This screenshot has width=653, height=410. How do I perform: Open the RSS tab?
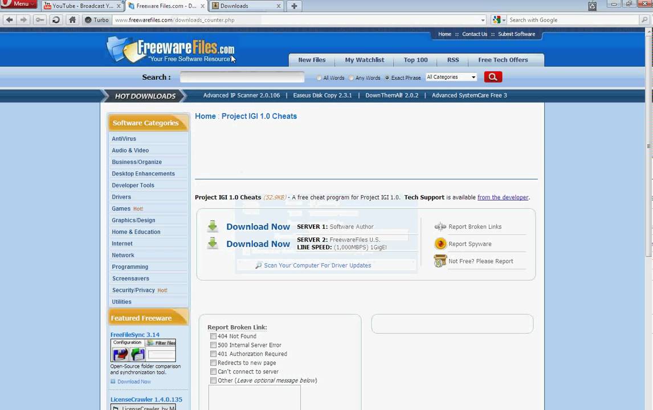452,60
